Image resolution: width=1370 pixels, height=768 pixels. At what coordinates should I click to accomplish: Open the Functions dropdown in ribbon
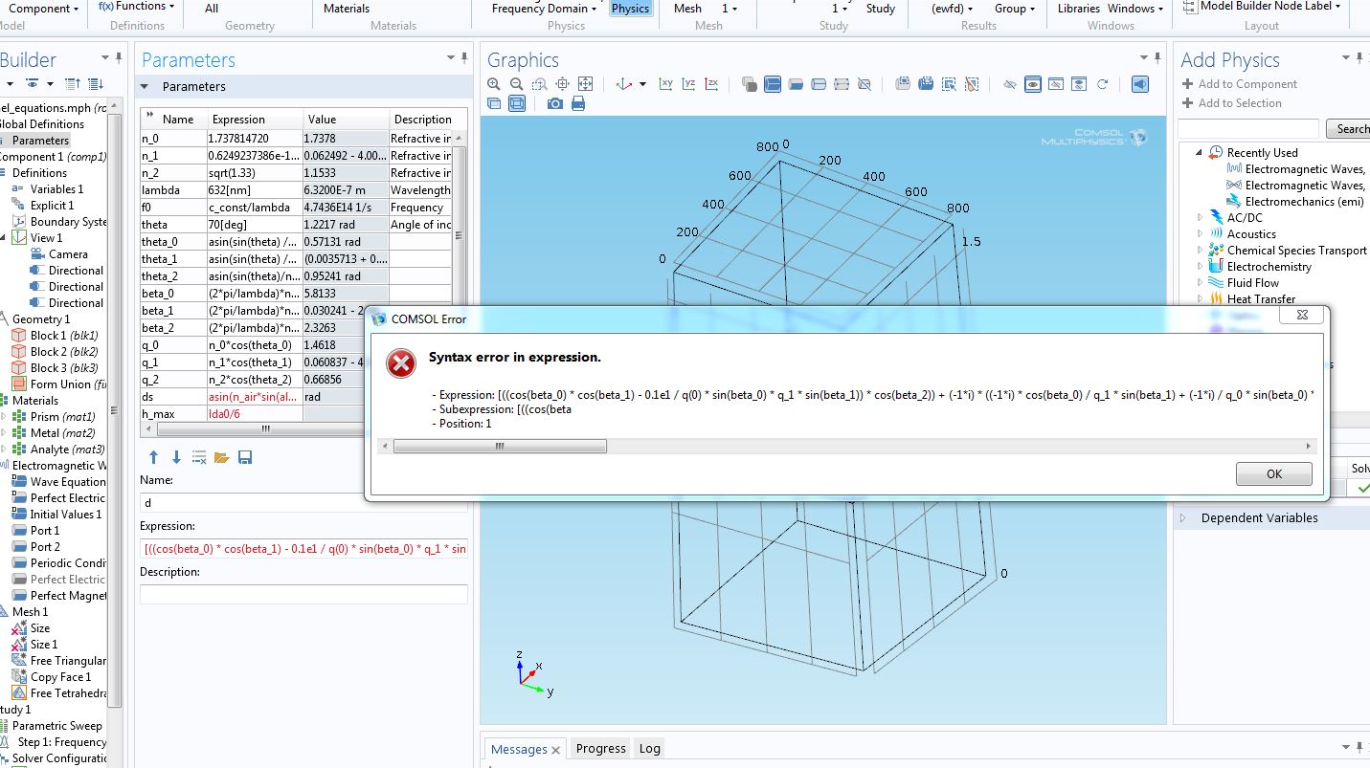click(x=137, y=7)
